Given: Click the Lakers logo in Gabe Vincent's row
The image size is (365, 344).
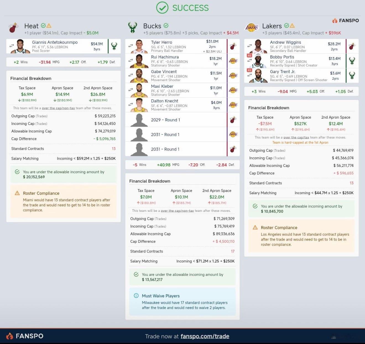Looking at the screenshot, I should point(233,75).
